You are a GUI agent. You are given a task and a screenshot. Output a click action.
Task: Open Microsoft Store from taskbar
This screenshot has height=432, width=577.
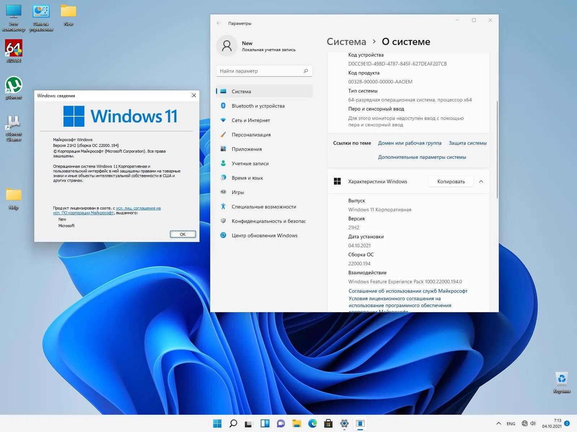click(x=329, y=423)
